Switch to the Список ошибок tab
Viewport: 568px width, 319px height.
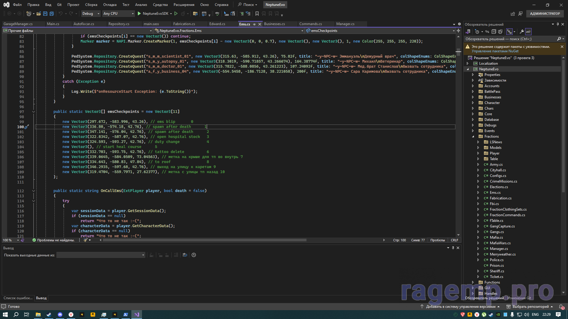[18, 298]
